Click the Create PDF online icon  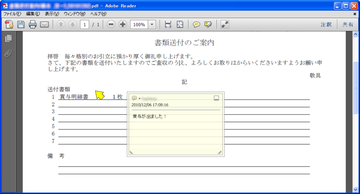pyautogui.click(x=9, y=25)
